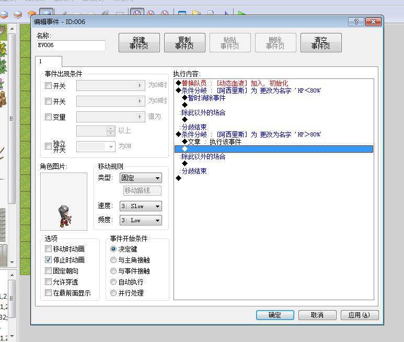Select the event layer icon in toolbar
The width and height of the screenshot is (404, 342).
coord(47,14)
